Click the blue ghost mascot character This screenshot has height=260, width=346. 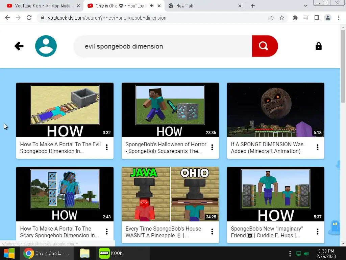click(x=335, y=227)
